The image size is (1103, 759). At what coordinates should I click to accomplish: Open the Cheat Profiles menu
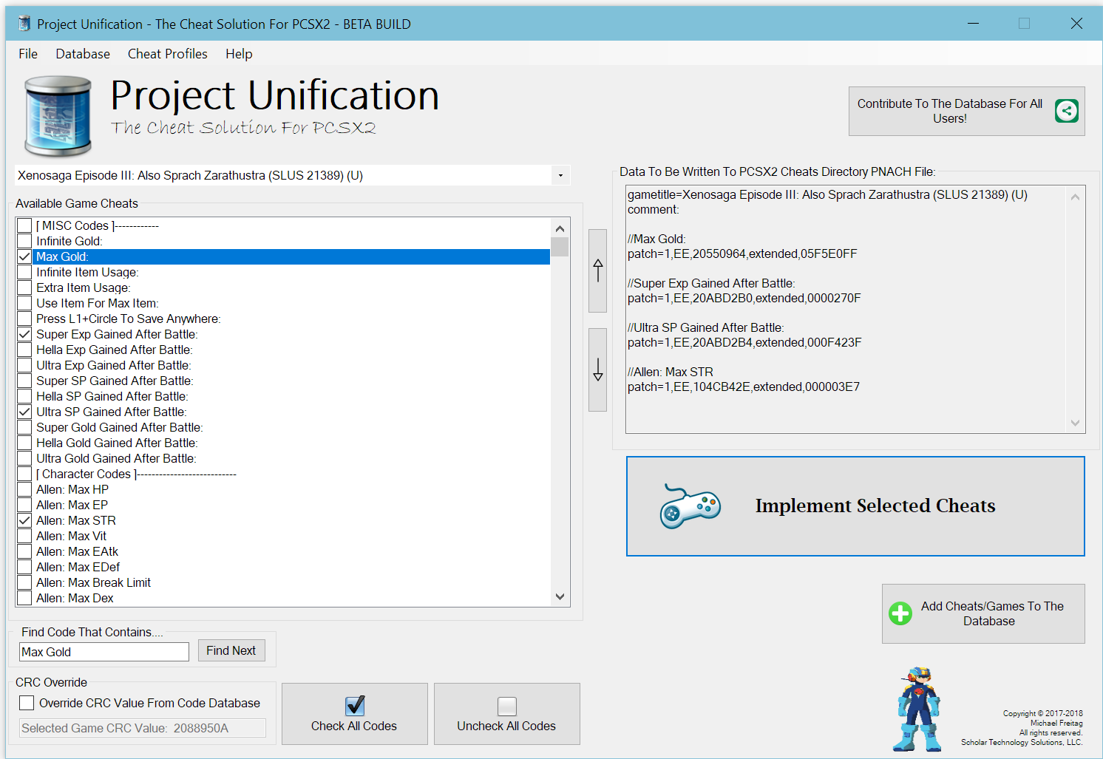pos(167,53)
